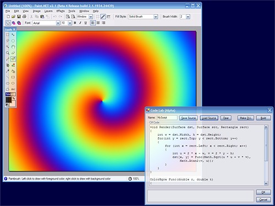Toggle Underline text formatting
The width and height of the screenshot is (275, 206).
85,23
